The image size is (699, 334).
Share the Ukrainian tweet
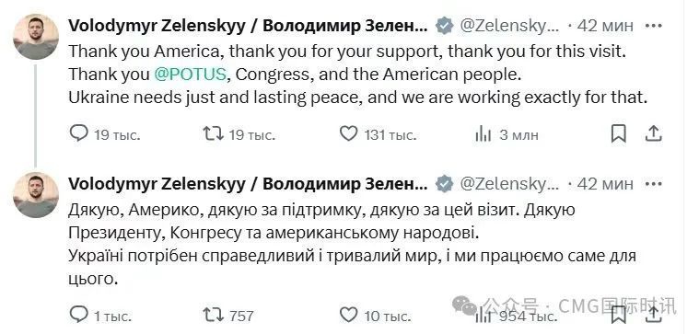coord(653,316)
